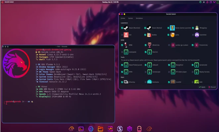Click the Bottles icon
Image resolution: width=219 pixels, height=132 pixels.
(149, 35)
